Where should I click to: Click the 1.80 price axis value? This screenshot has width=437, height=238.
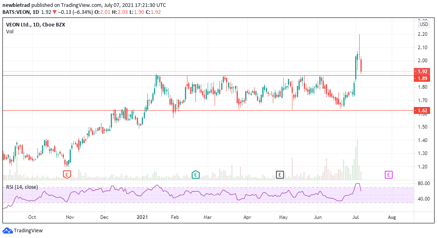coord(422,87)
